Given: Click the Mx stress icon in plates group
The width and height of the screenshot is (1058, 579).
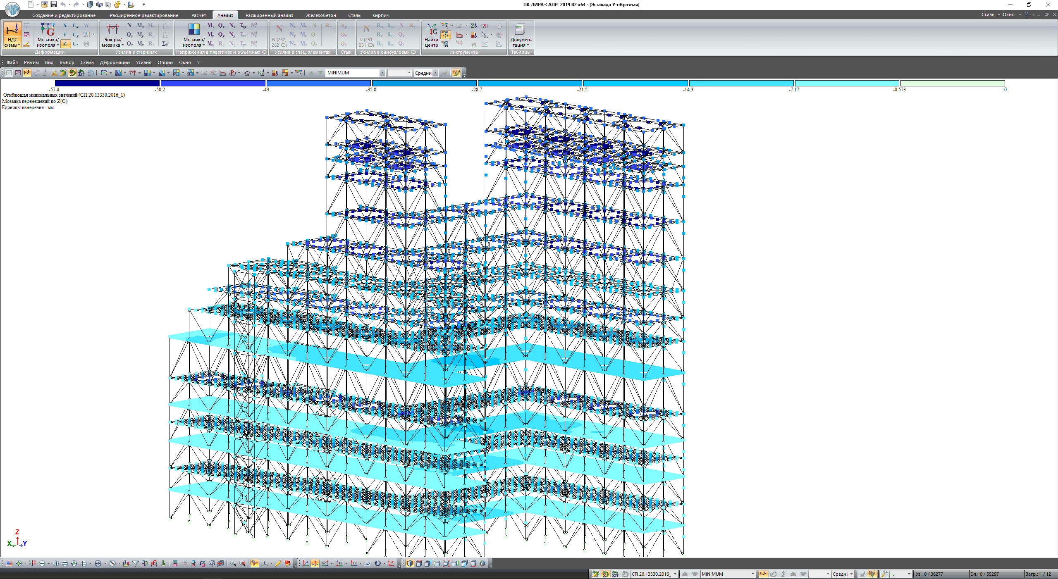Looking at the screenshot, I should click(210, 26).
